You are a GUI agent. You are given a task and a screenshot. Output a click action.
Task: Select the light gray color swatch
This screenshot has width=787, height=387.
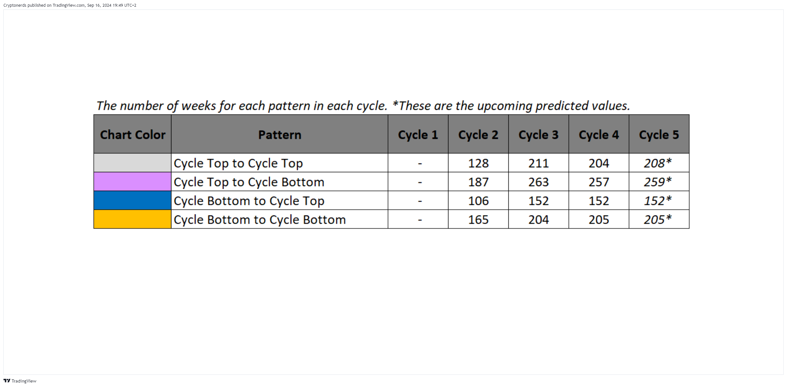132,163
